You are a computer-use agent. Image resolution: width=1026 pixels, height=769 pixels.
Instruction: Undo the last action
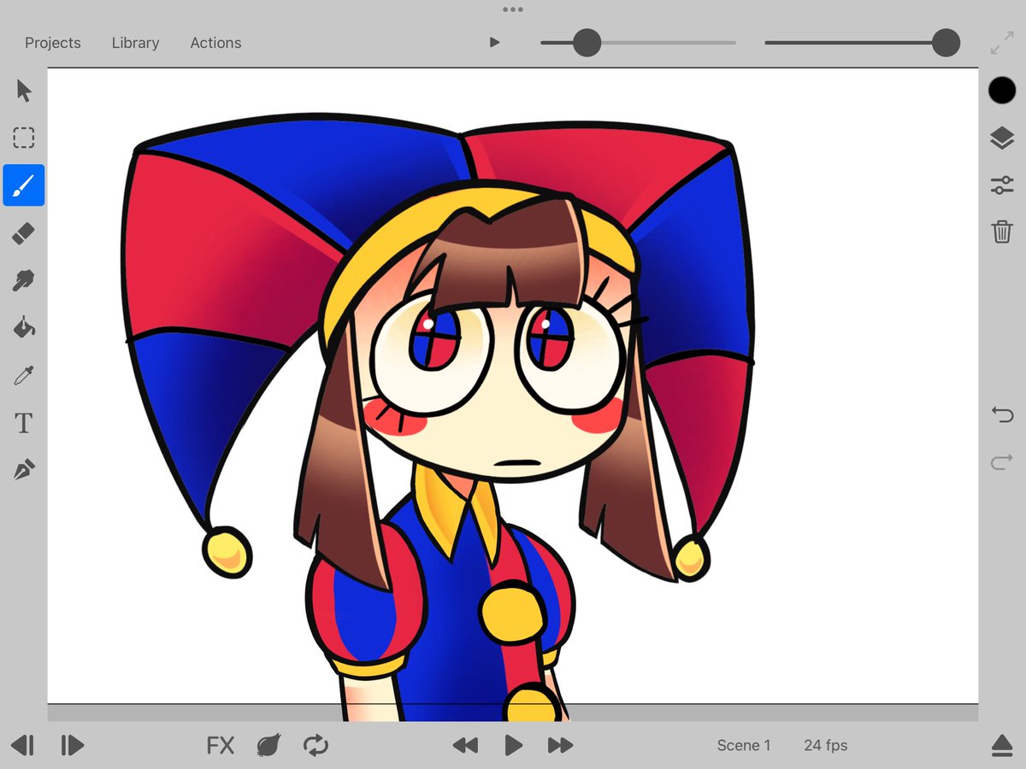click(x=1002, y=415)
